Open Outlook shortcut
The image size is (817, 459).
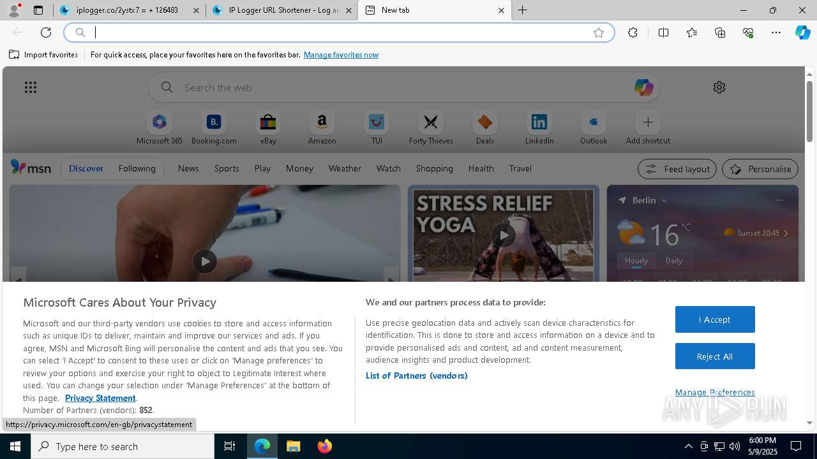594,128
